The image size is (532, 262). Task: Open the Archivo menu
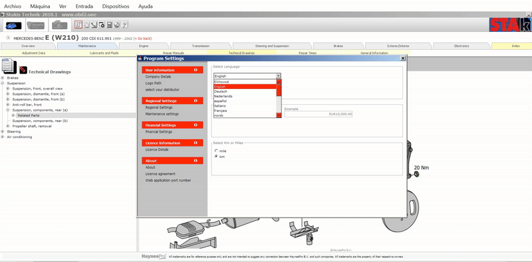pos(13,6)
